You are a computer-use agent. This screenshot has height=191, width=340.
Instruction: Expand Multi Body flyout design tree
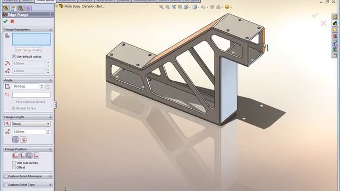[x=57, y=6]
